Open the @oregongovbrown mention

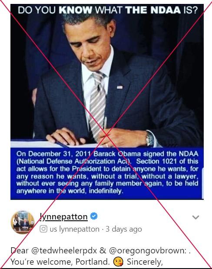(147, 251)
